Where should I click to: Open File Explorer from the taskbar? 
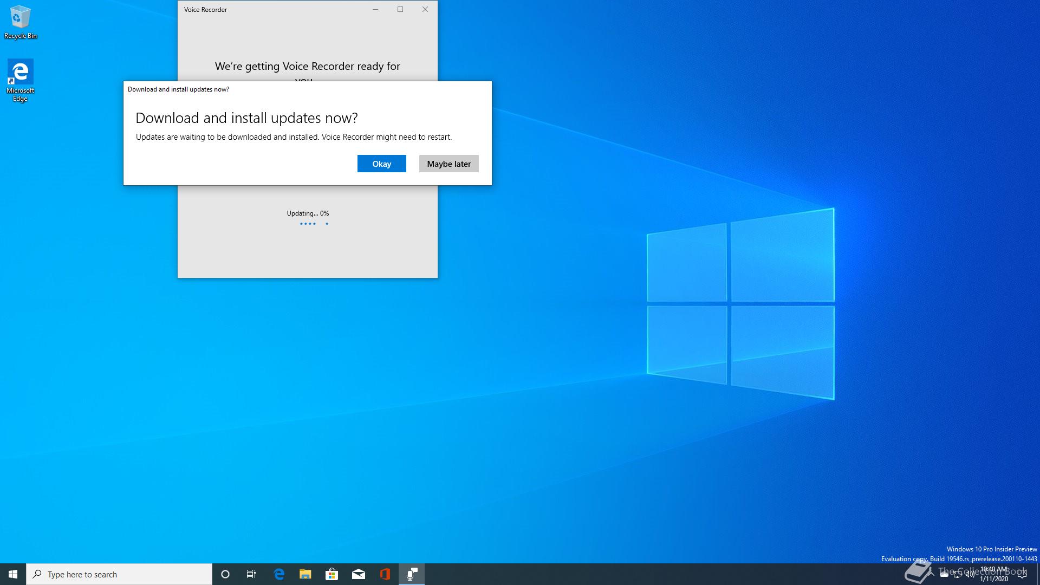click(x=305, y=574)
